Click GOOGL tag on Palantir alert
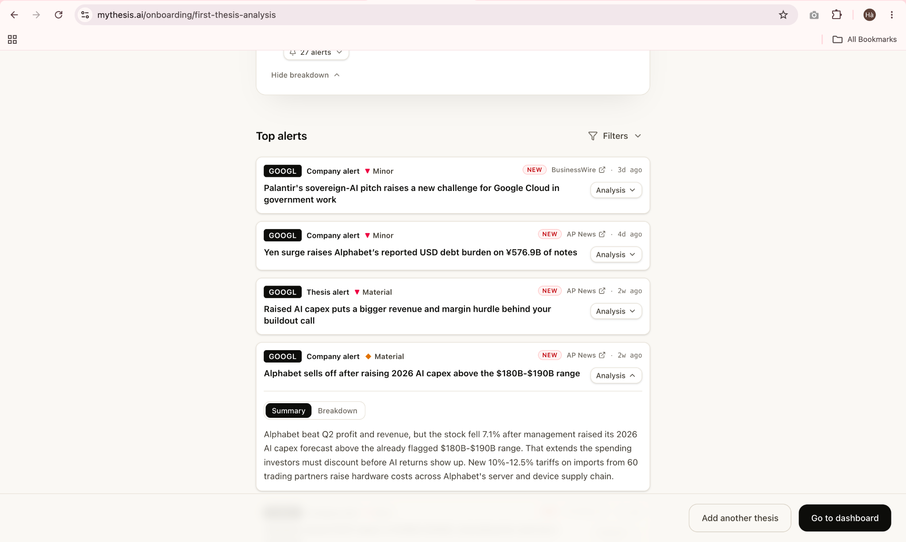Viewport: 906px width, 542px height. pyautogui.click(x=283, y=171)
